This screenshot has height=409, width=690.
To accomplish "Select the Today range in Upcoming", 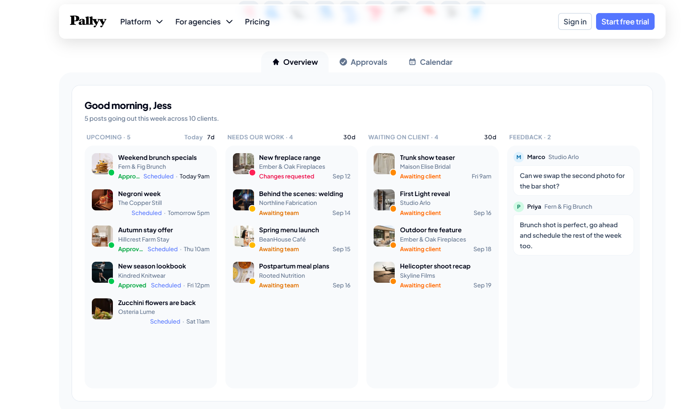I will coord(193,137).
